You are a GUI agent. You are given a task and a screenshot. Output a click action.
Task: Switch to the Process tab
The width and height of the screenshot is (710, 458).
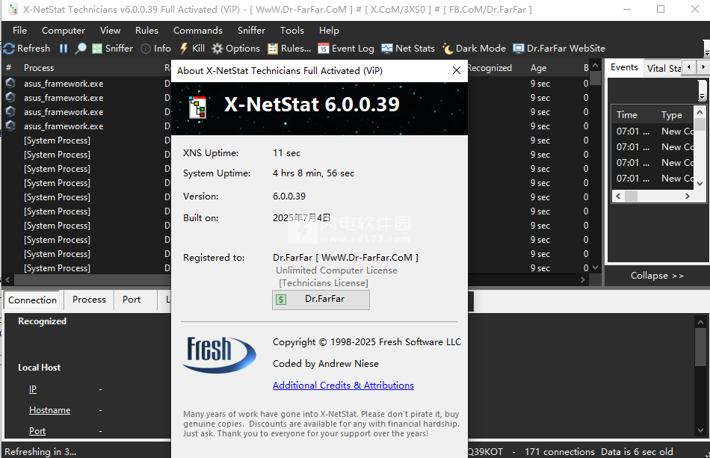click(x=89, y=300)
